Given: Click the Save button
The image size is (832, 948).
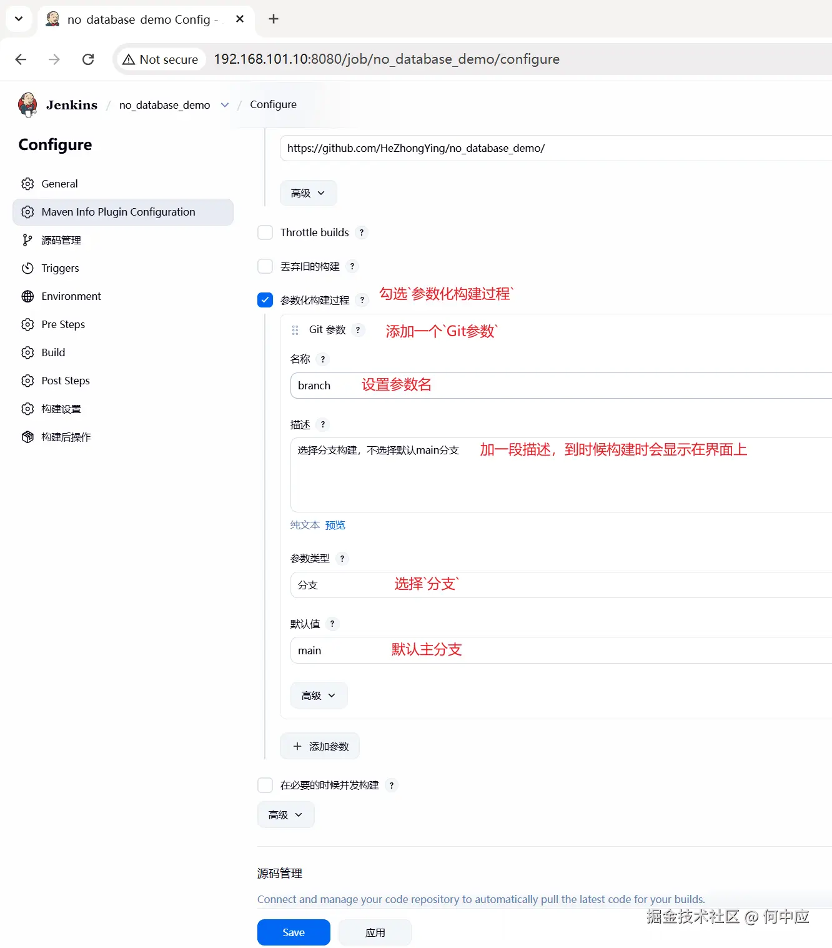Looking at the screenshot, I should pos(294,932).
